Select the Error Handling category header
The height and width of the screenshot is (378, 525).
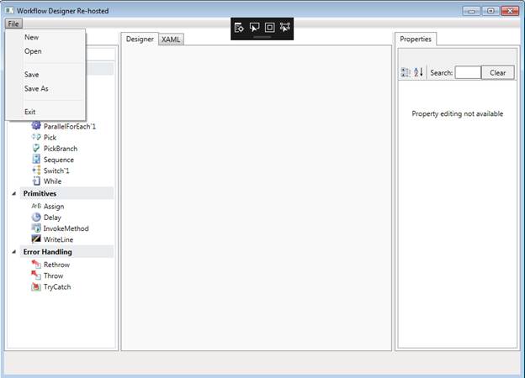(66, 252)
